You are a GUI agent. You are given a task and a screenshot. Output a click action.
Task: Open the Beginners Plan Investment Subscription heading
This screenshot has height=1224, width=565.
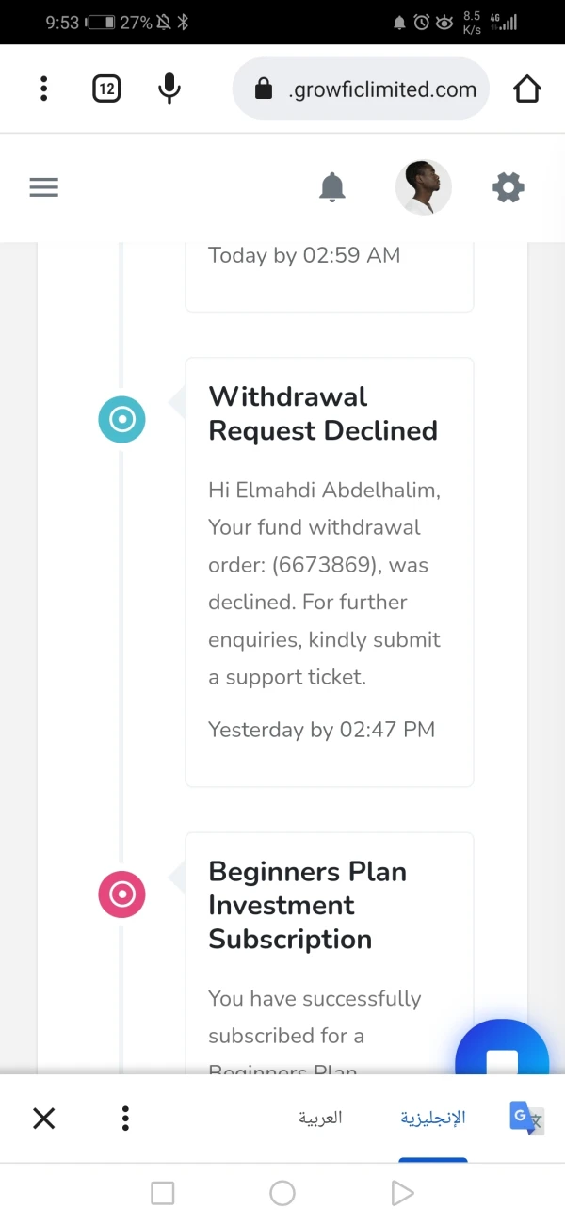coord(308,905)
